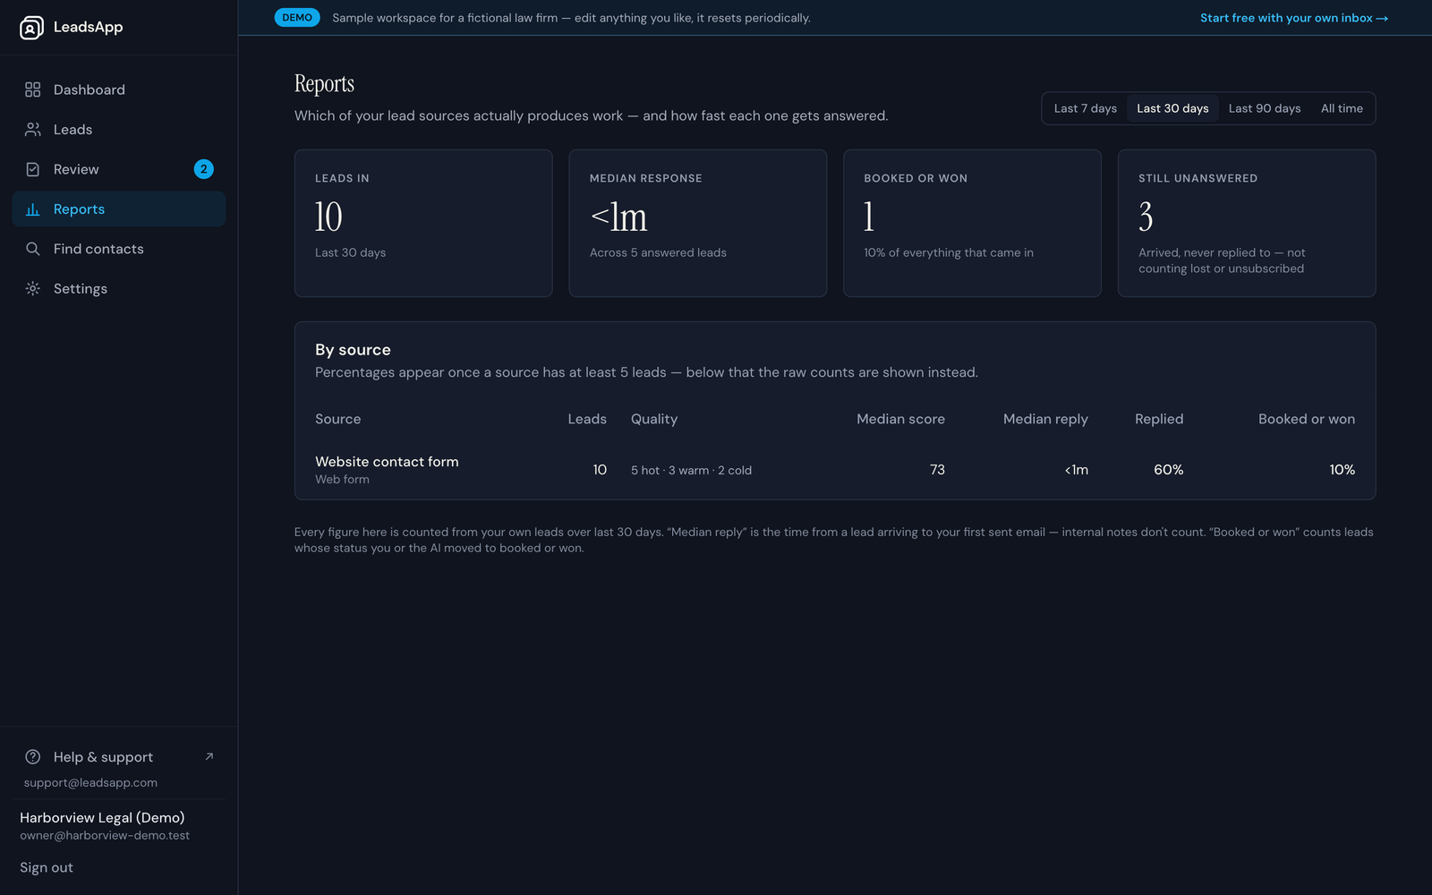This screenshot has width=1432, height=895.
Task: Select the Last 30 days range
Action: click(x=1172, y=108)
